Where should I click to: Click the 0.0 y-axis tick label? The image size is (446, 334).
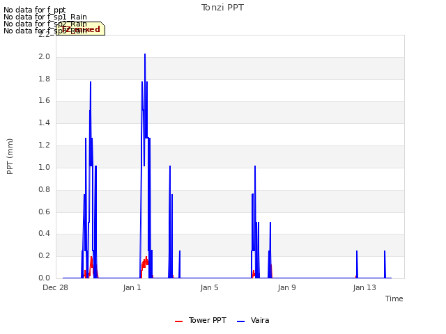coord(44,278)
